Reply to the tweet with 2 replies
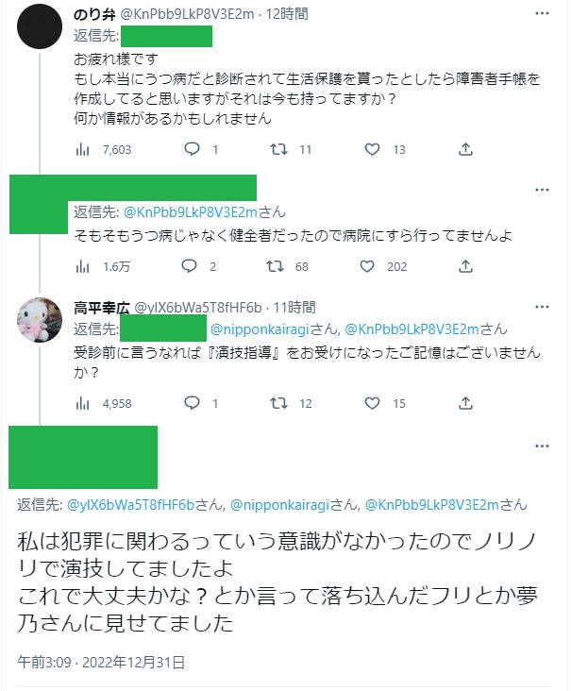 pos(193,266)
